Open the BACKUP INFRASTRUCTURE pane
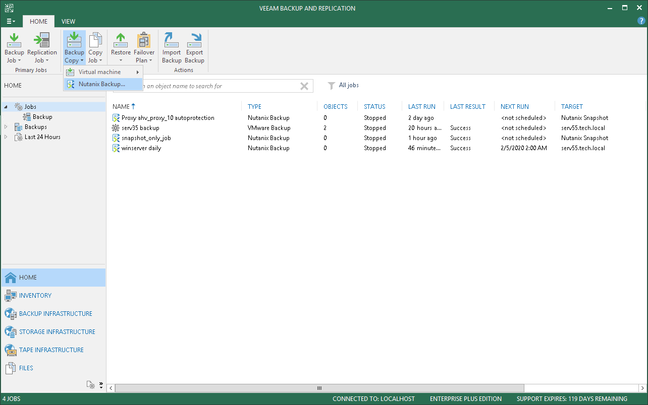Image resolution: width=648 pixels, height=405 pixels. pyautogui.click(x=53, y=314)
